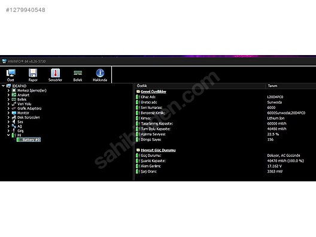Collapse the IDEAPAD root node
Screen dimensions: 316x237
coord(3,86)
